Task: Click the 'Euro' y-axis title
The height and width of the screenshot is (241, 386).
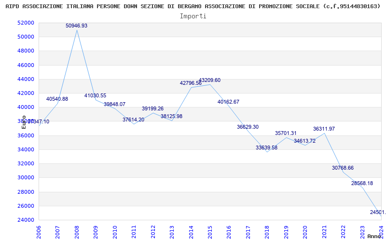Action: point(24,122)
